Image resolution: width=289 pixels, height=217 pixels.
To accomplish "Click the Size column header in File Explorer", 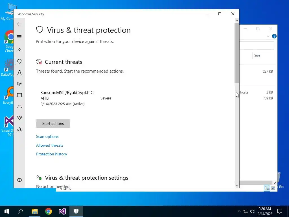I will pos(263,55).
